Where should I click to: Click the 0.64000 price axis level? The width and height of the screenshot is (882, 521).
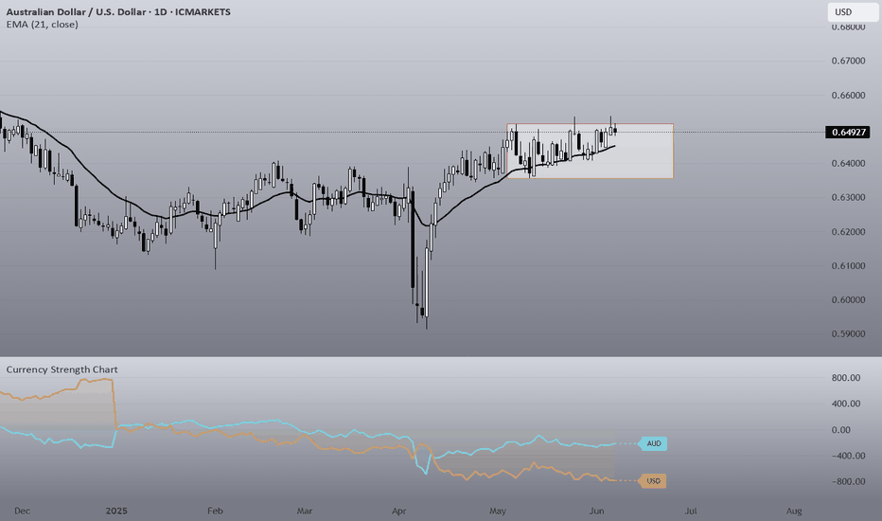(x=848, y=163)
